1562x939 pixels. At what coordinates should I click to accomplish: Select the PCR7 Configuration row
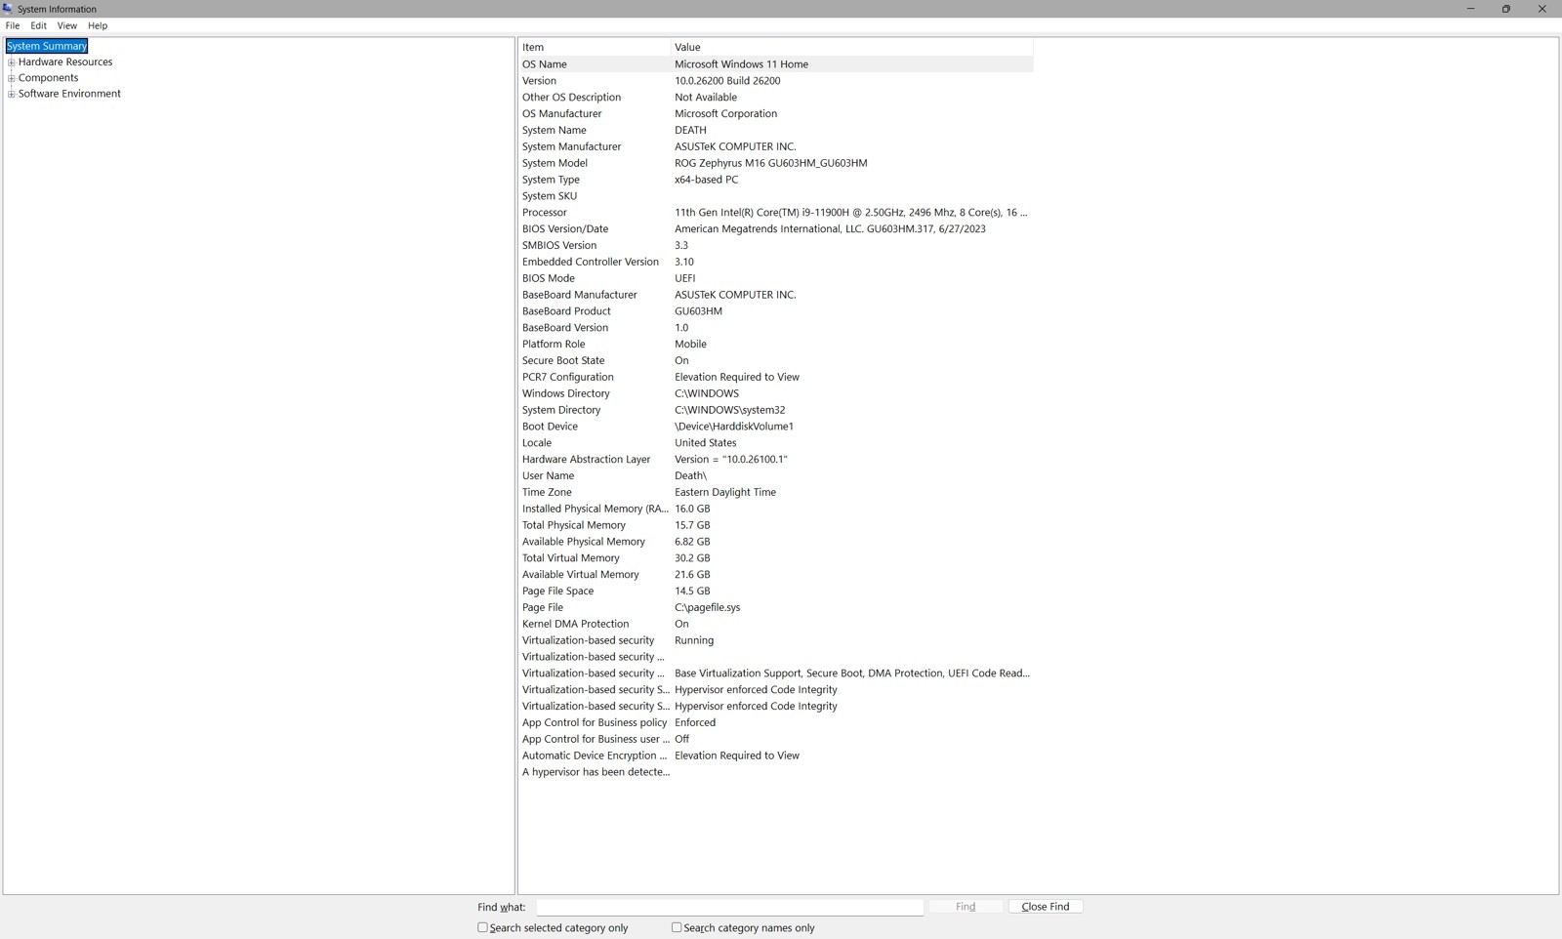[775, 377]
